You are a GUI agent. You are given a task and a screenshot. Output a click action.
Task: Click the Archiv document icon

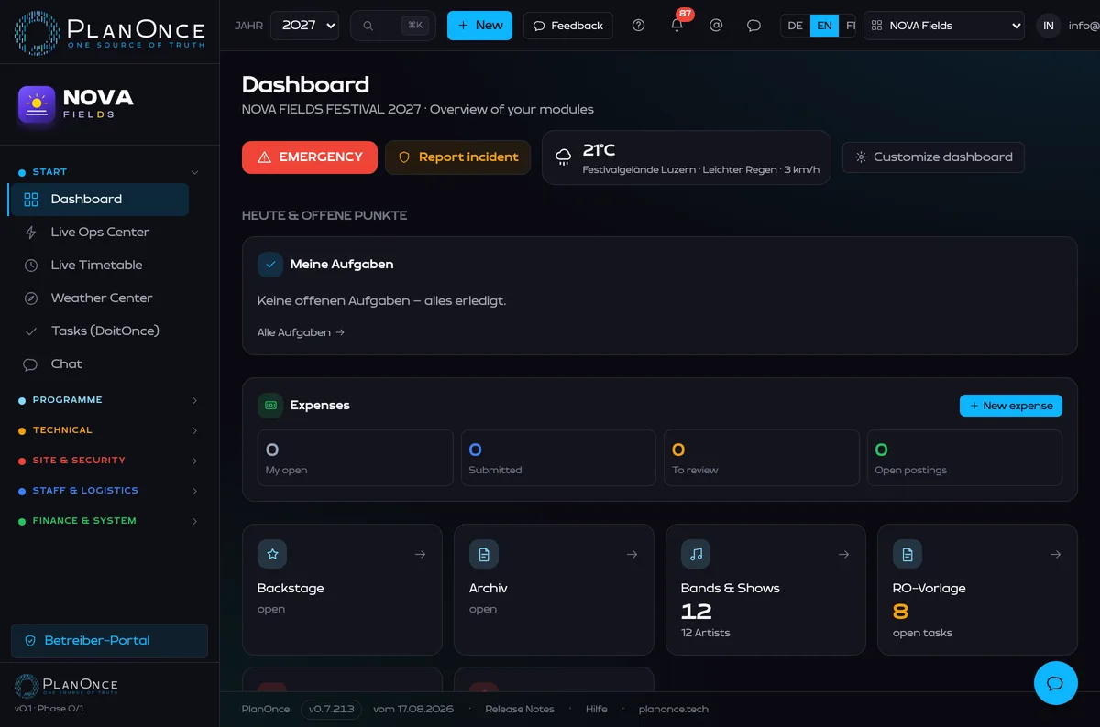[x=484, y=554]
